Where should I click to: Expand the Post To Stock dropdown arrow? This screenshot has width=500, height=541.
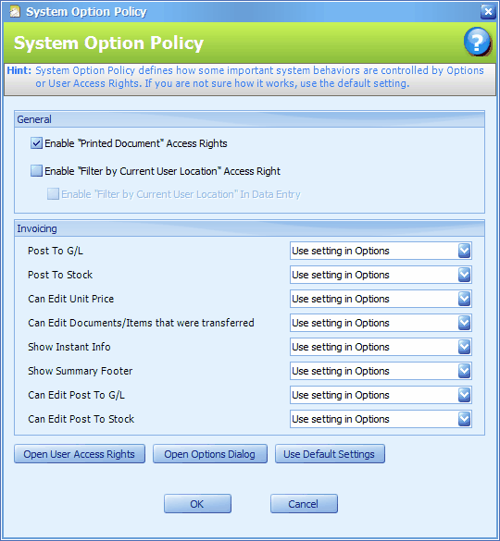click(464, 275)
